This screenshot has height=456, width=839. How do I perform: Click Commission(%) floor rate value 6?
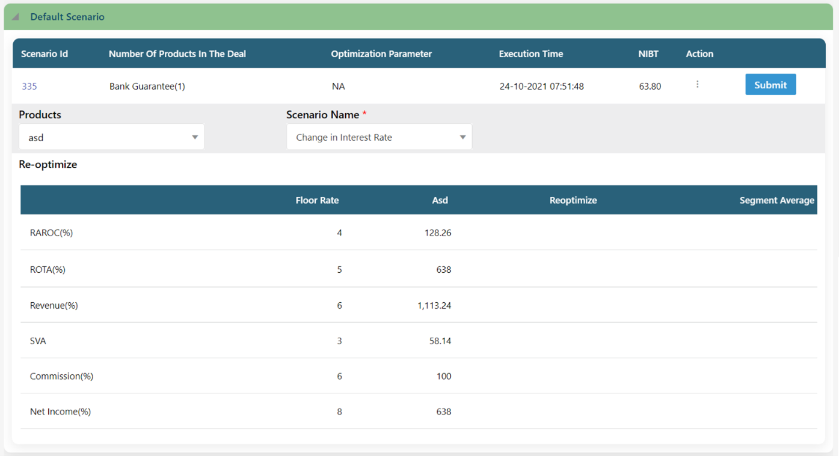[339, 376]
